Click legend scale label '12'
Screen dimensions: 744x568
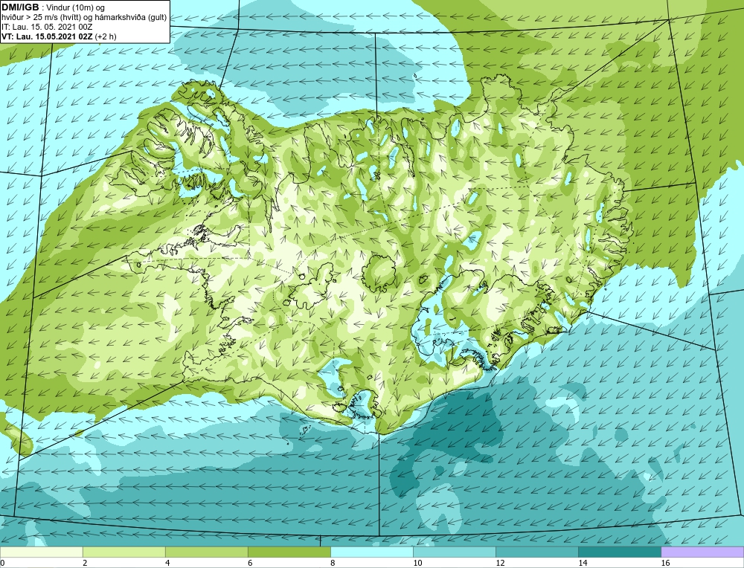(x=500, y=563)
